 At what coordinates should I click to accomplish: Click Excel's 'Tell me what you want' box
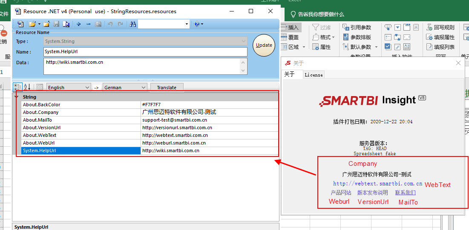tap(317, 14)
